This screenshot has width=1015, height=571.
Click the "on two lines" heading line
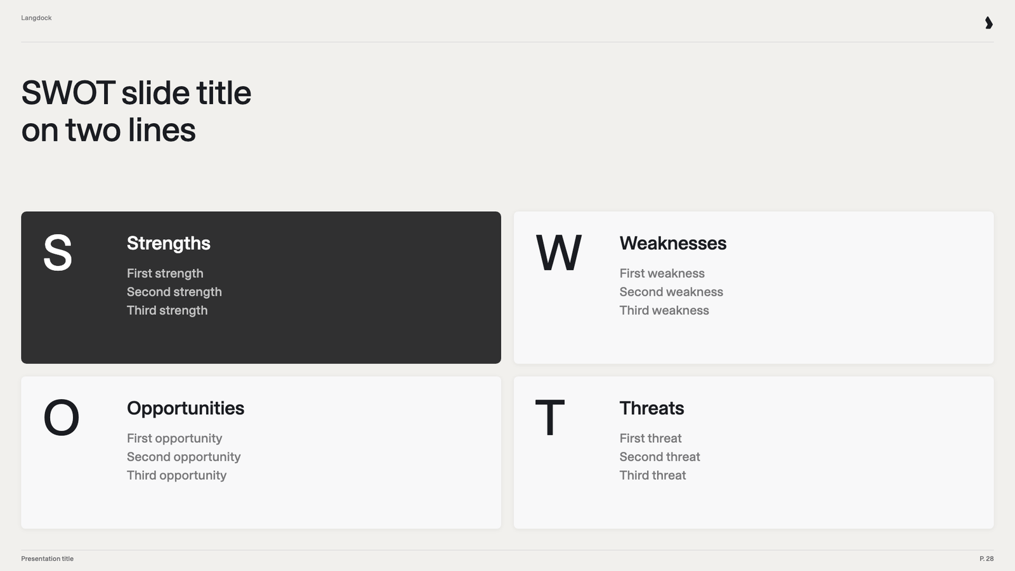click(x=108, y=130)
